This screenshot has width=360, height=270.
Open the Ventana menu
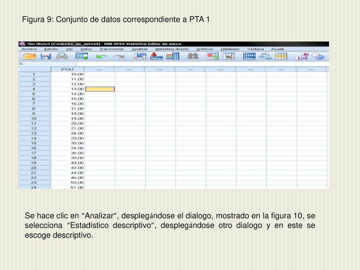[x=256, y=49]
